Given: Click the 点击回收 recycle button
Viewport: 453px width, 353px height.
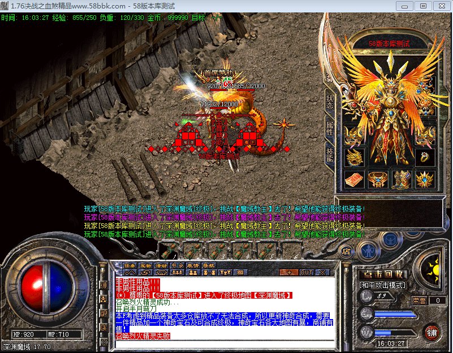Looking at the screenshot, I should [383, 274].
